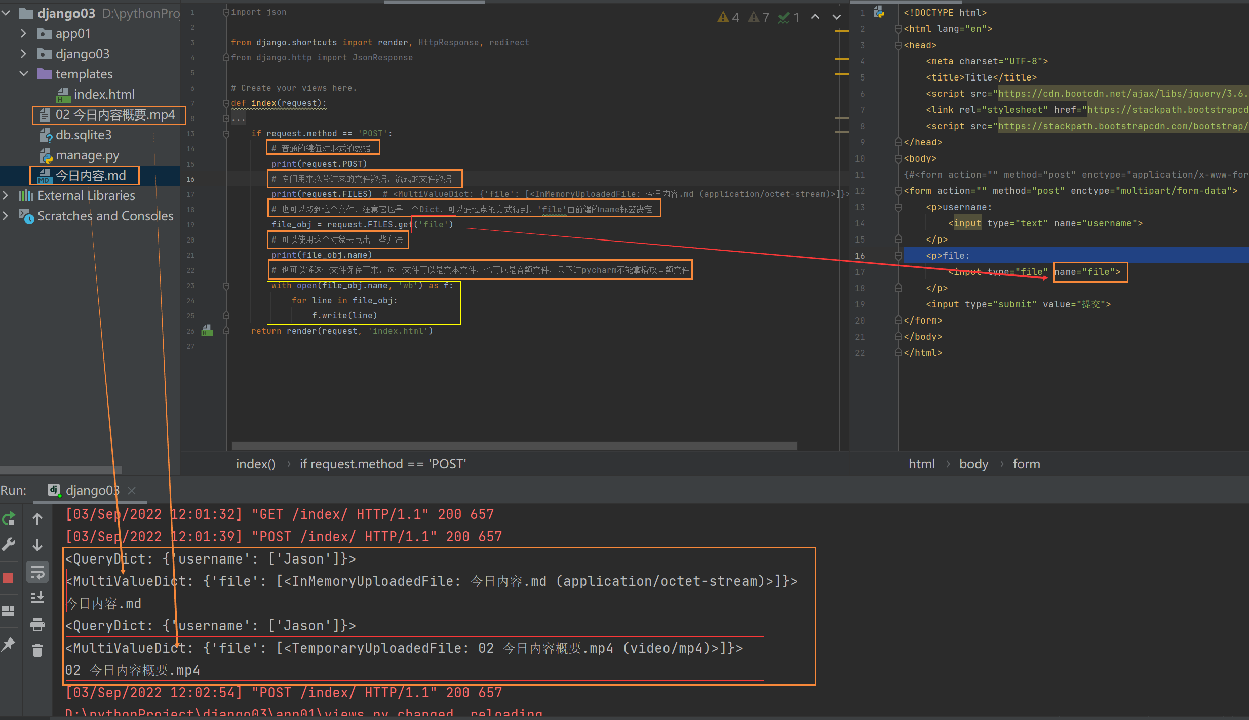Click the project panel horizontal scrollbar

point(61,470)
